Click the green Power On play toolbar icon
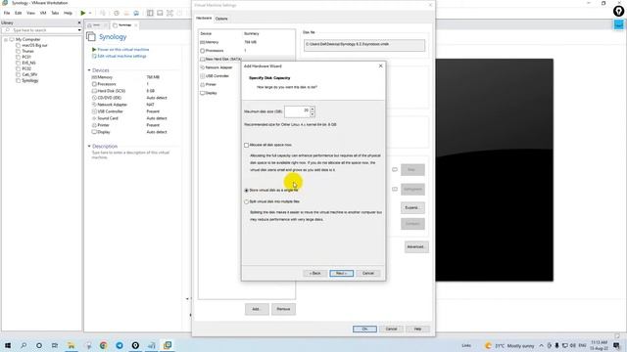The width and height of the screenshot is (627, 352). (83, 13)
